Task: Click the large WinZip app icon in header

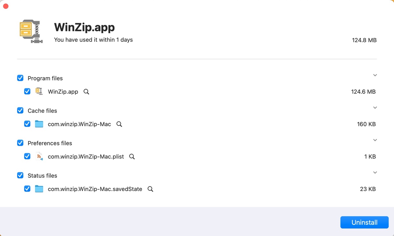Action: point(32,32)
